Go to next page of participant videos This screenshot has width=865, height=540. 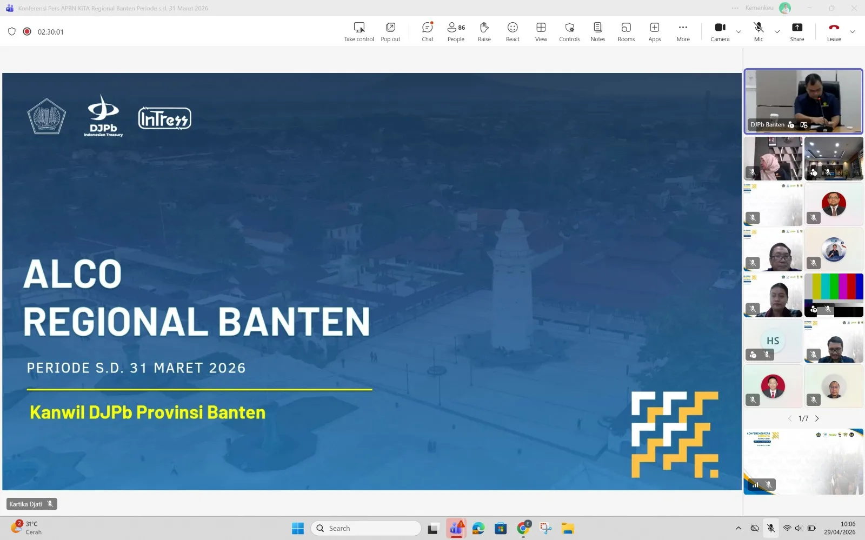coord(817,418)
